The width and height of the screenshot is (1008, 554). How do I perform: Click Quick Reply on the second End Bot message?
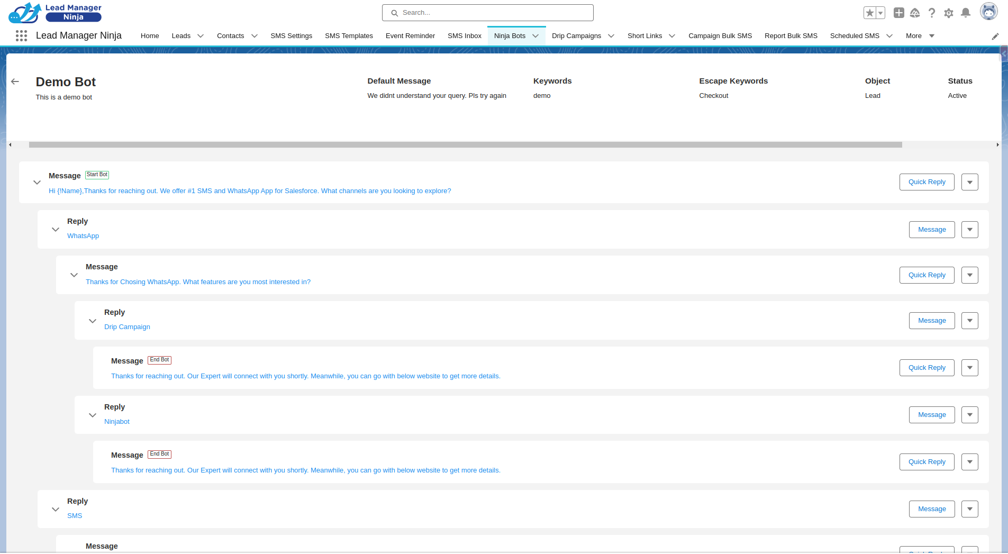(x=927, y=462)
